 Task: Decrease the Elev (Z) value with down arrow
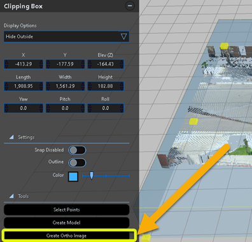click(x=122, y=66)
